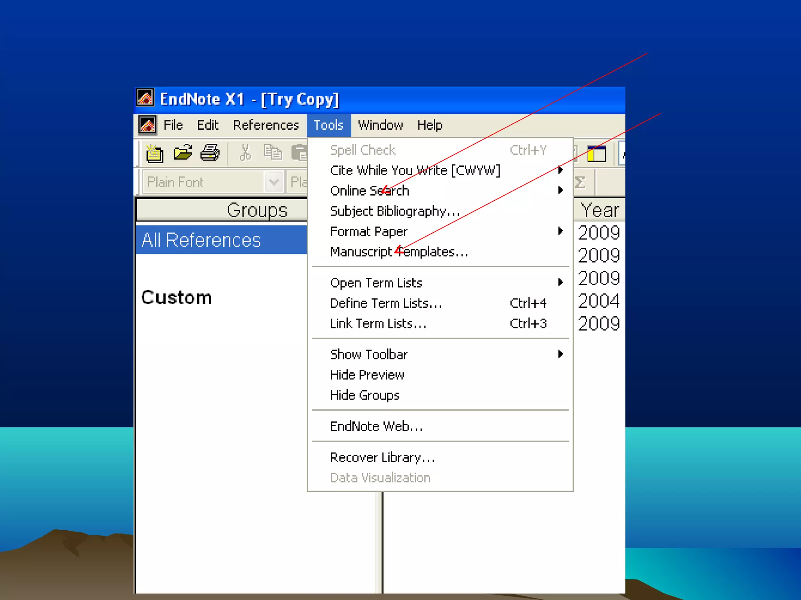Viewport: 801px width, 600px height.
Task: Click the Print toolbar icon
Action: click(x=210, y=153)
